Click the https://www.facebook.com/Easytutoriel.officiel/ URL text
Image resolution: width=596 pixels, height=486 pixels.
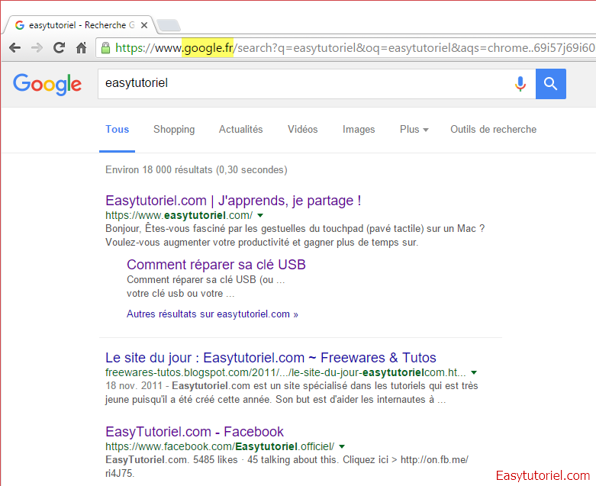point(220,446)
